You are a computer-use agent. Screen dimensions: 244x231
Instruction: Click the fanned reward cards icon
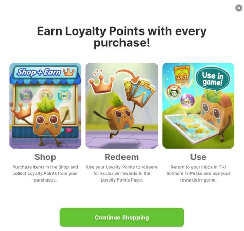[x=140, y=93]
